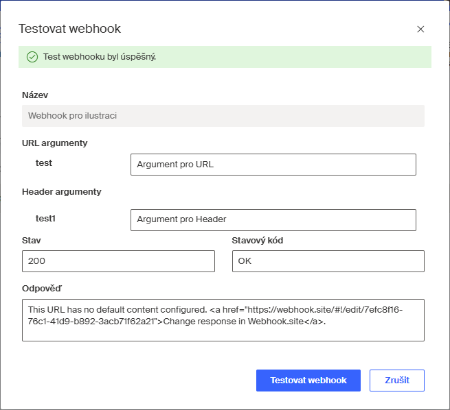Click the 'Název' label

[35, 95]
